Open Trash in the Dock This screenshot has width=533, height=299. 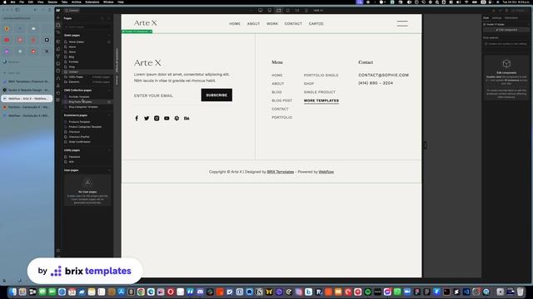520,292
